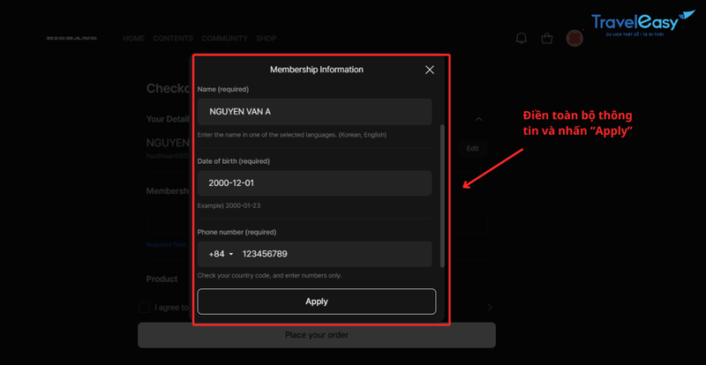The image size is (706, 365).
Task: Click the 'Product' section heading
Action: pos(162,279)
